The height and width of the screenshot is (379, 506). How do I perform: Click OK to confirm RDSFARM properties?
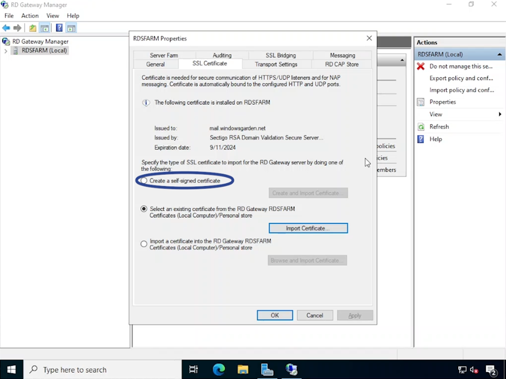(x=275, y=315)
